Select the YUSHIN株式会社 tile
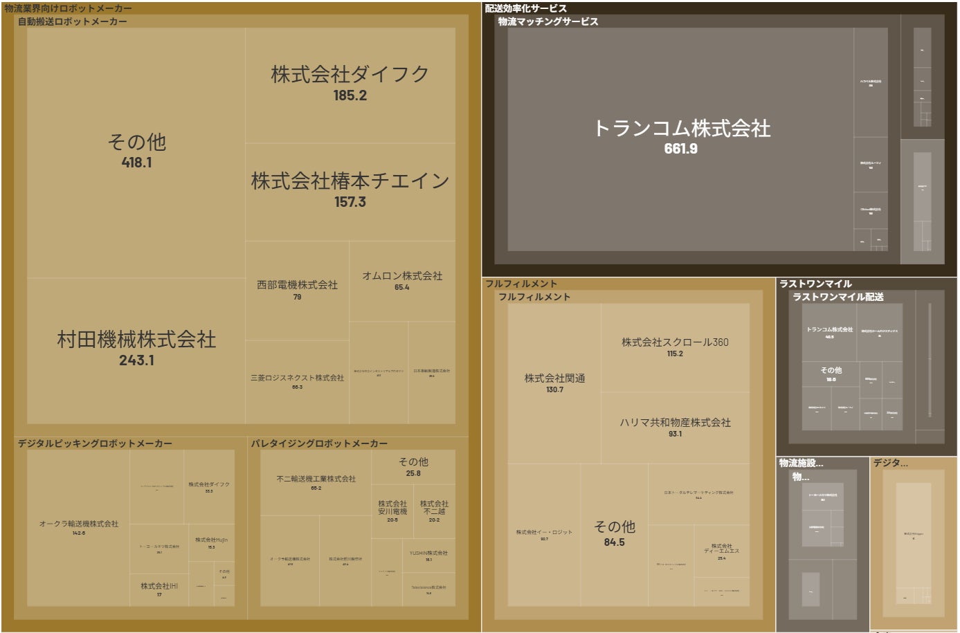The width and height of the screenshot is (960, 633). click(428, 556)
